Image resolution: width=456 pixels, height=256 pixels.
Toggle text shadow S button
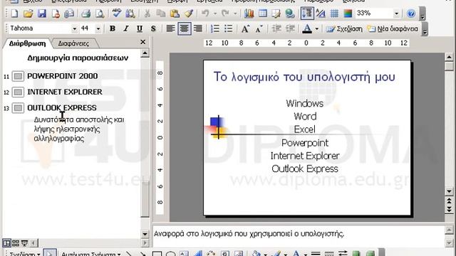pos(153,28)
